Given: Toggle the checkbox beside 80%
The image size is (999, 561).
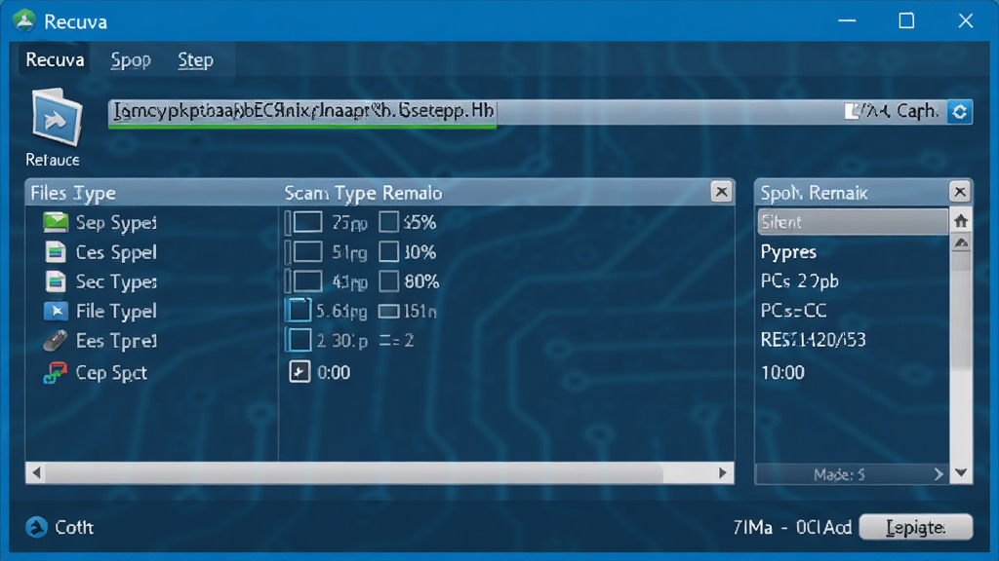Looking at the screenshot, I should coord(388,281).
